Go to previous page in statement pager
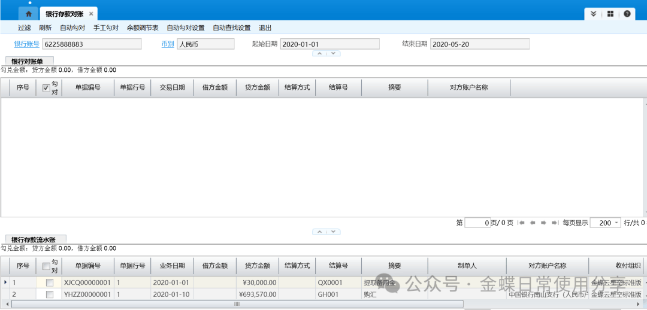Image resolution: width=647 pixels, height=310 pixels. (533, 223)
